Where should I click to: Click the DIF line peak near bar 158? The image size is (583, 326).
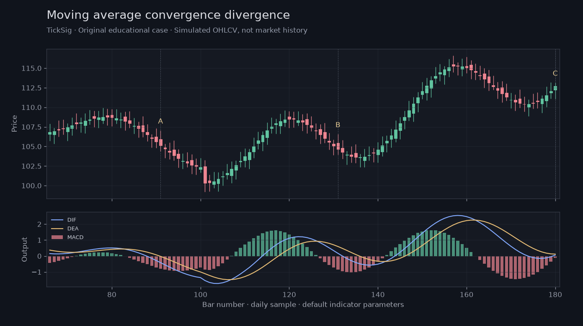click(458, 216)
